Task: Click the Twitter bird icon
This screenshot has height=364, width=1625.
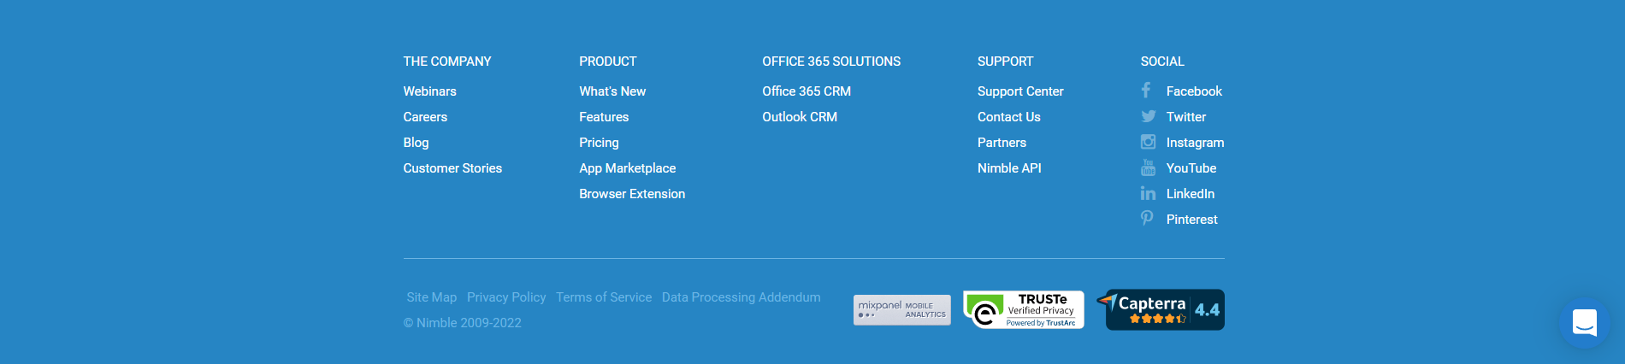Action: [1148, 116]
